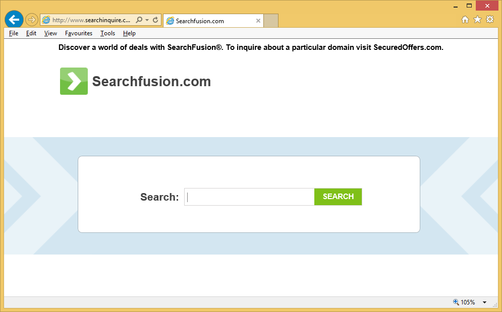Open the Tools gear icon
502x312 pixels.
coord(490,20)
